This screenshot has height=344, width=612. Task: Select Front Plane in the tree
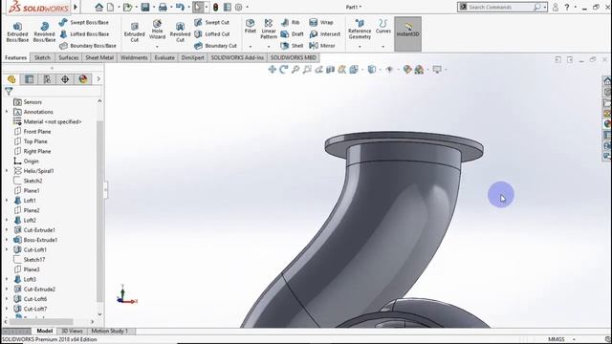37,132
